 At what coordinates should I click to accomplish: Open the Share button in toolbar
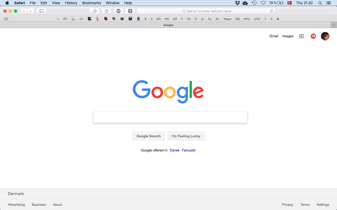click(106, 11)
